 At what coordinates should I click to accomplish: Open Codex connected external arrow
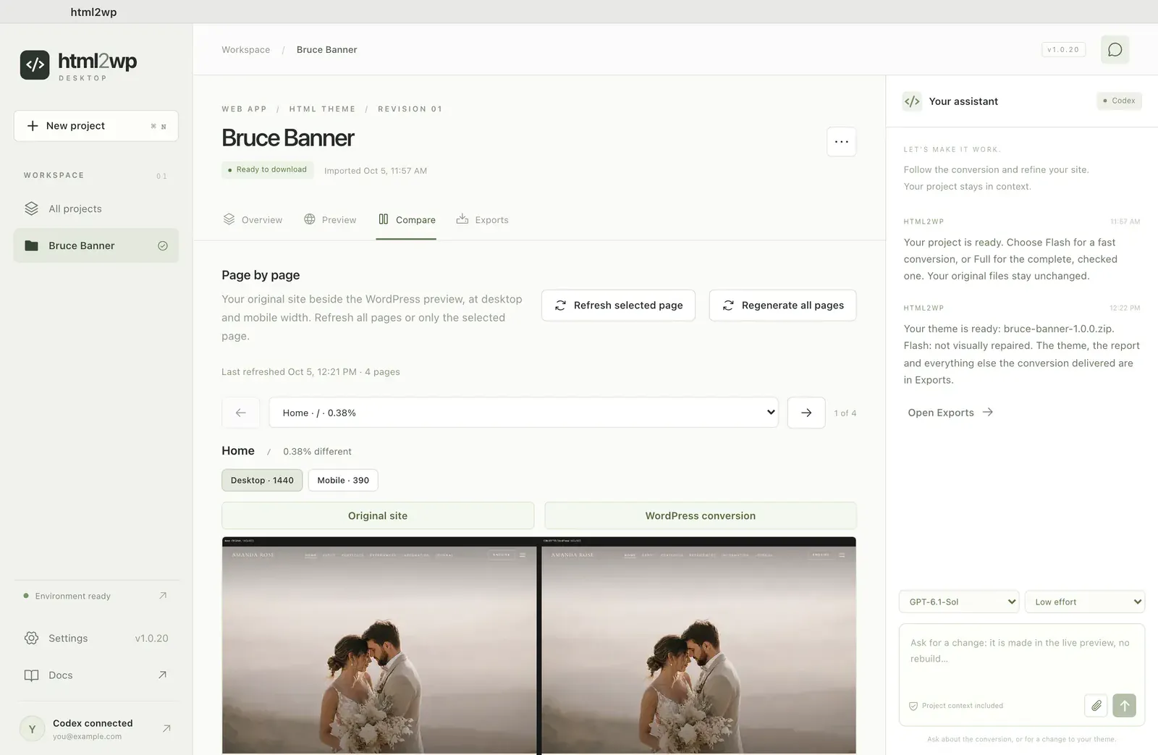point(166,728)
